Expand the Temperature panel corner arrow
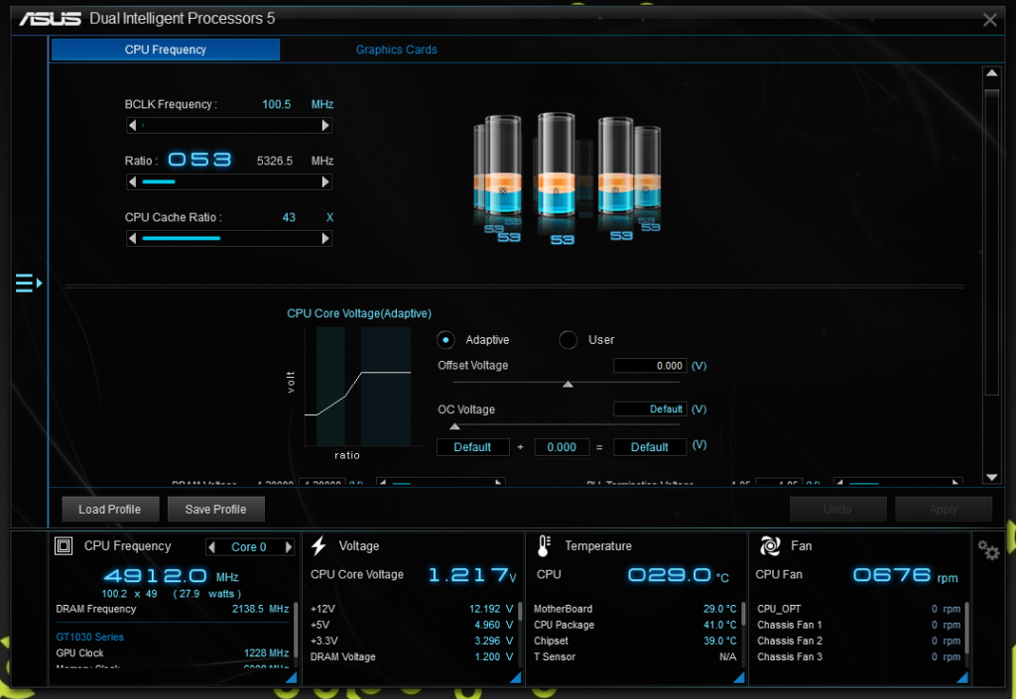Screen dimensions: 1016x699 tap(737, 677)
